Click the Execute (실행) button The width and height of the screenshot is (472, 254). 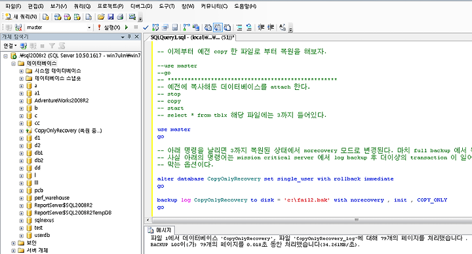(x=109, y=28)
